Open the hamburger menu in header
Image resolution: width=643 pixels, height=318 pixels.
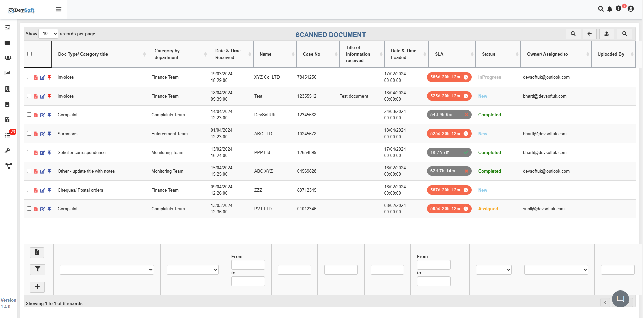[x=59, y=9]
